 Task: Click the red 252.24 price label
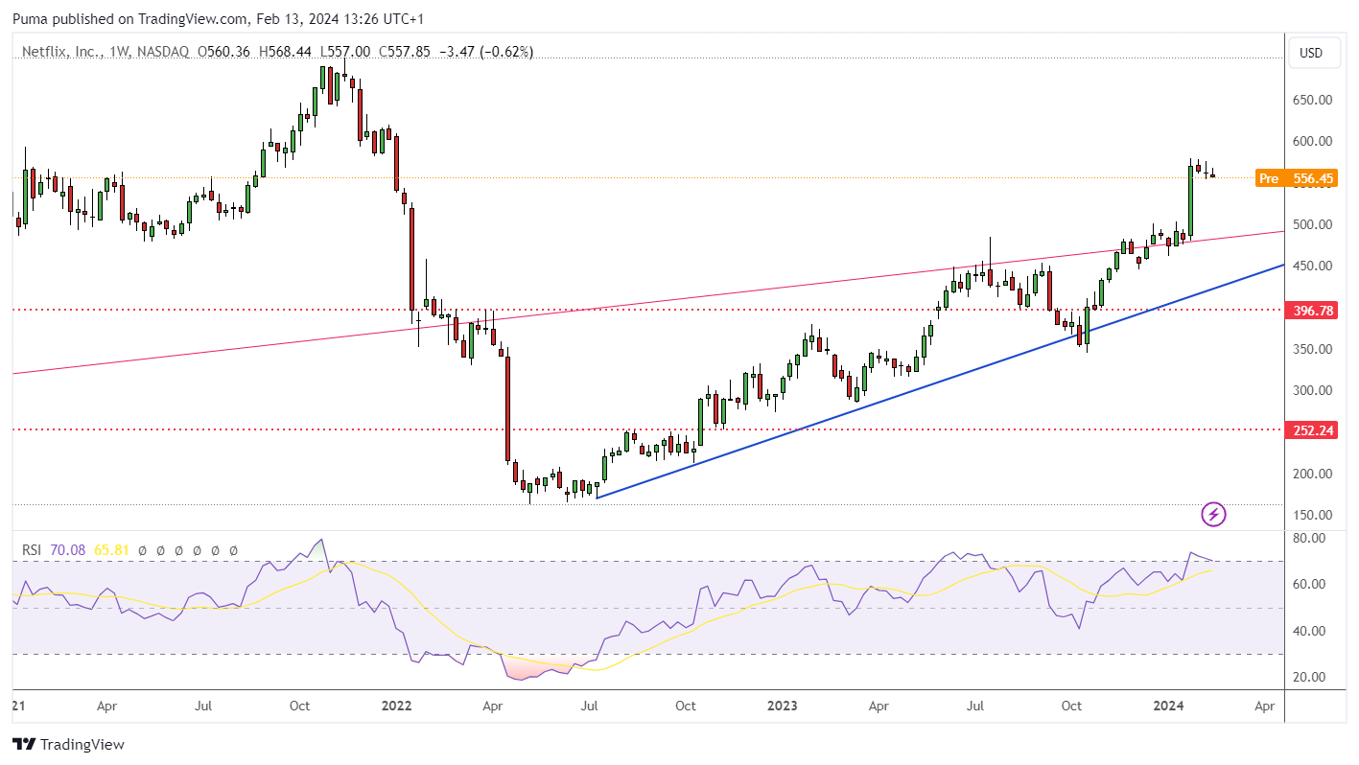[x=1310, y=430]
